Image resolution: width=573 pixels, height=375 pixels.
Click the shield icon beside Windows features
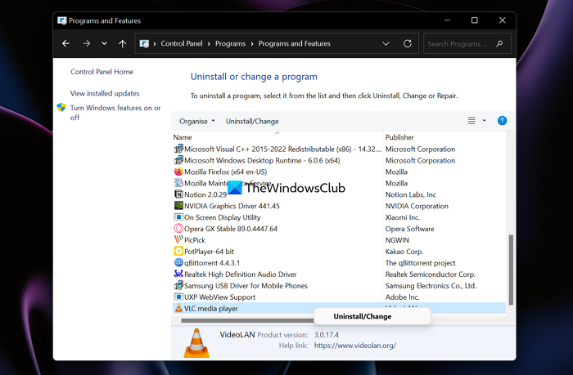tap(61, 107)
